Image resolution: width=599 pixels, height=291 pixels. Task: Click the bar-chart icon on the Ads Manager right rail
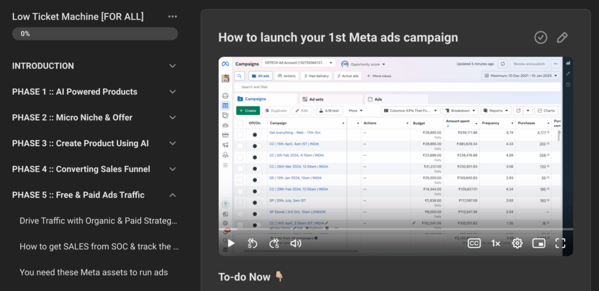[x=568, y=63]
